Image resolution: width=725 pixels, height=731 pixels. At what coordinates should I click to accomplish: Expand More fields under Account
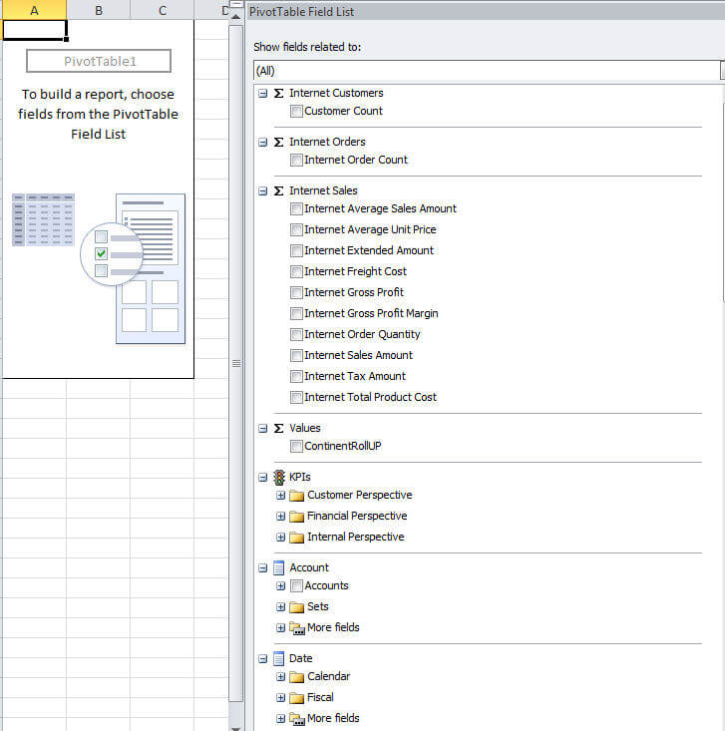[x=280, y=628]
